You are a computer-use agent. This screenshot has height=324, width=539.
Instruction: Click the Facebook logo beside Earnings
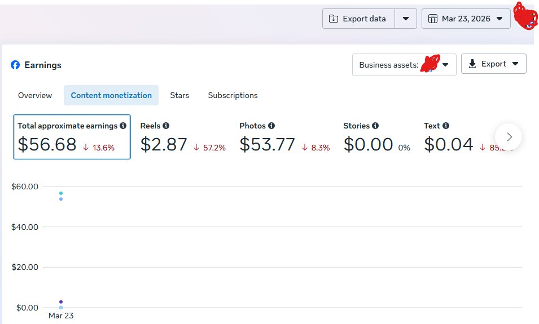point(15,65)
